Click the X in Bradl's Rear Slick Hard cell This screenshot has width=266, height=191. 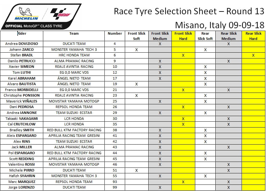coord(253,55)
